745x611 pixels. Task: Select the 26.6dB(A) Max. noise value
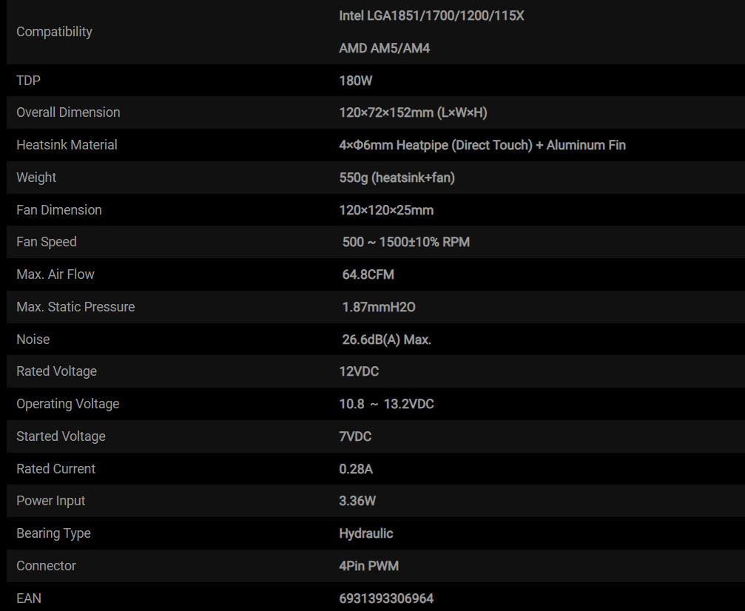pyautogui.click(x=386, y=340)
